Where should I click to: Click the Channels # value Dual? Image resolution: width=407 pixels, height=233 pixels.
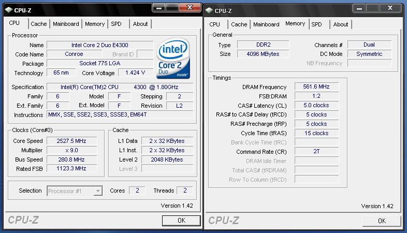click(369, 45)
